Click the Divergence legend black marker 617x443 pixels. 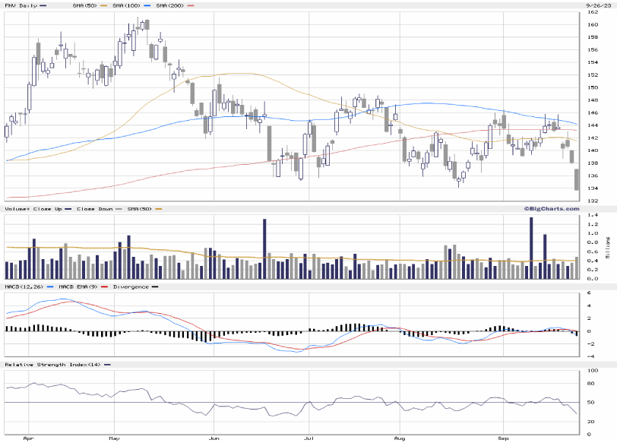pos(155,286)
